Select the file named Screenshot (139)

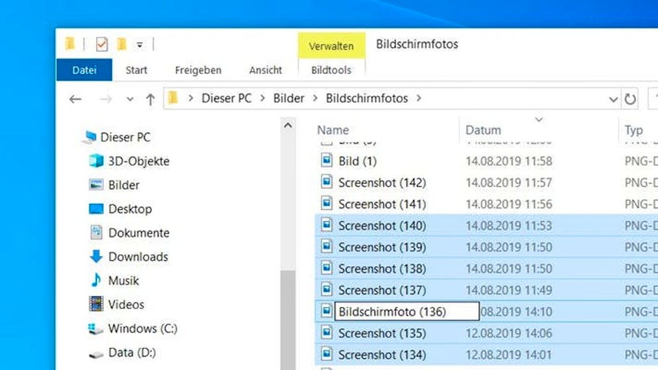coord(383,247)
